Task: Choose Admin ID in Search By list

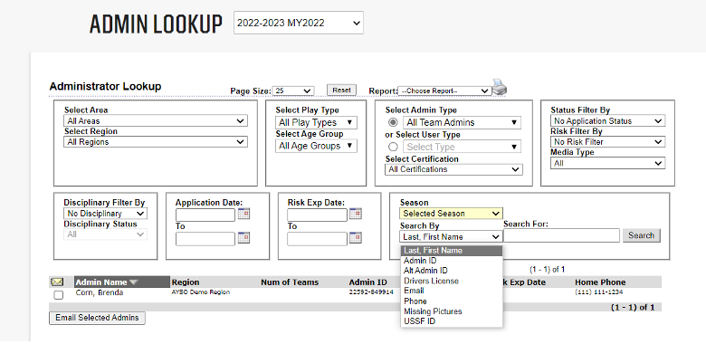Action: [451, 261]
